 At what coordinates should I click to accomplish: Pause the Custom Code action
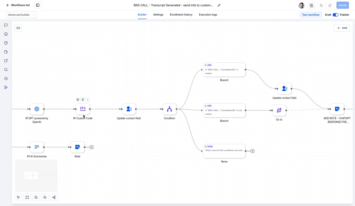[x=78, y=99]
